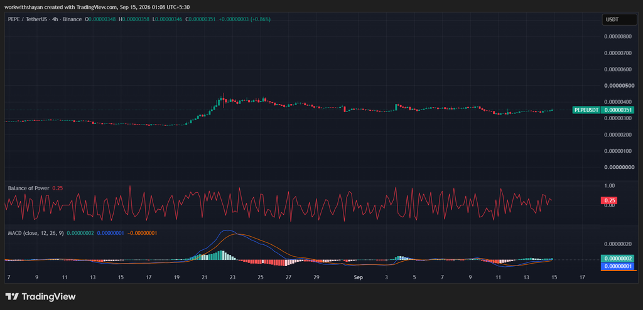
Task: Click the red 0.25 tag on the price axis
Action: point(609,200)
